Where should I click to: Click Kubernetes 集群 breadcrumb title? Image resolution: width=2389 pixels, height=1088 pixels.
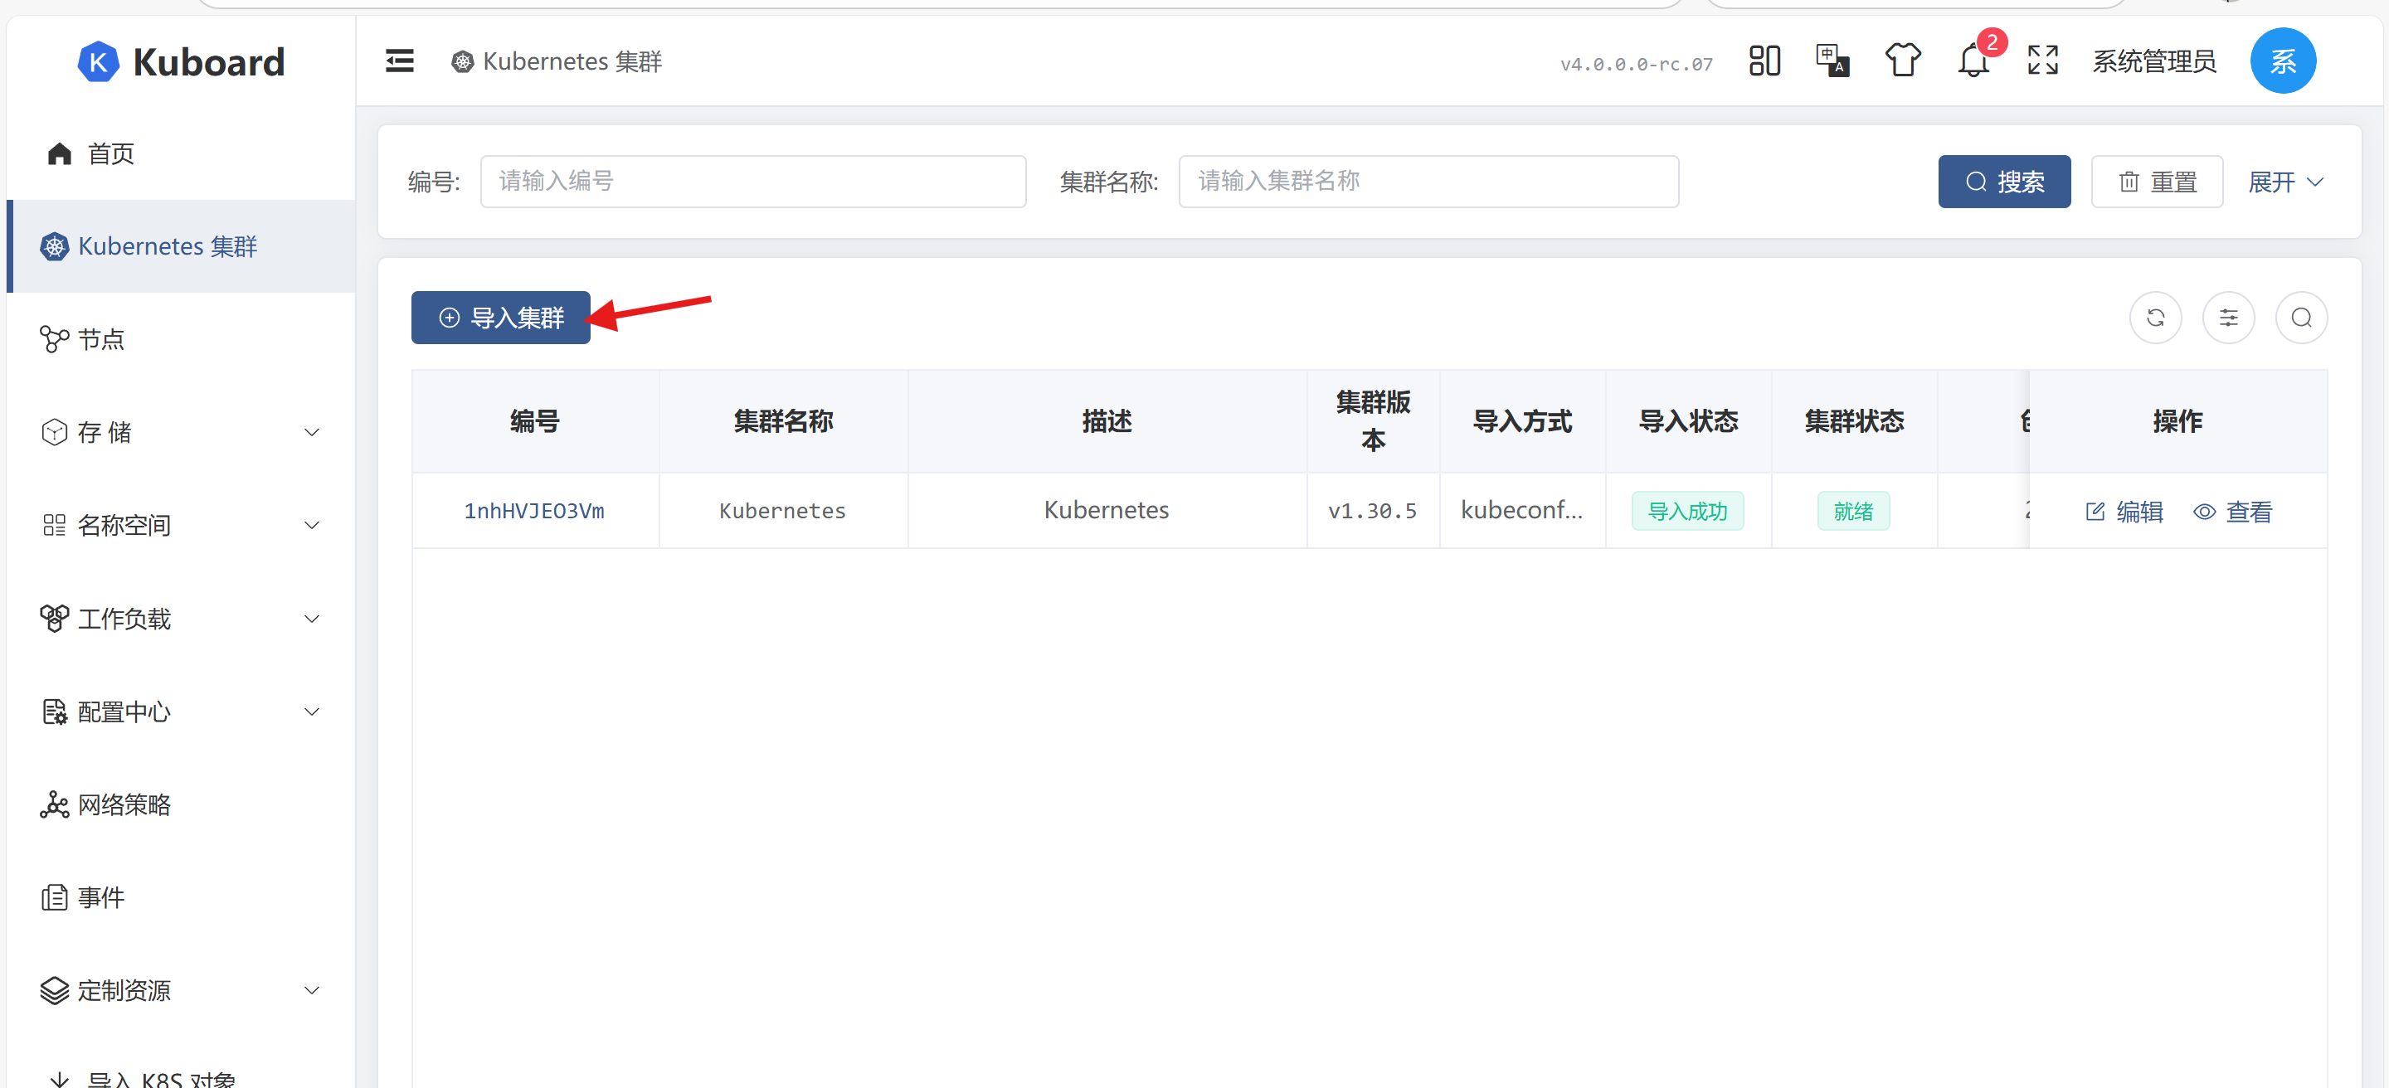557,61
